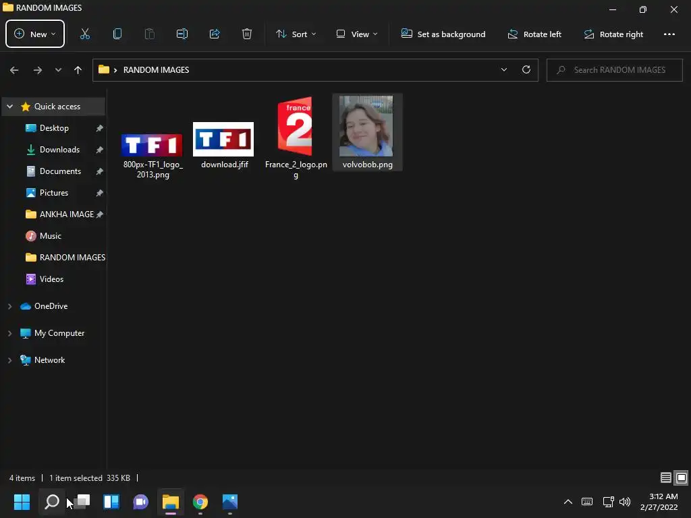Click the Delete trash icon

[247, 34]
